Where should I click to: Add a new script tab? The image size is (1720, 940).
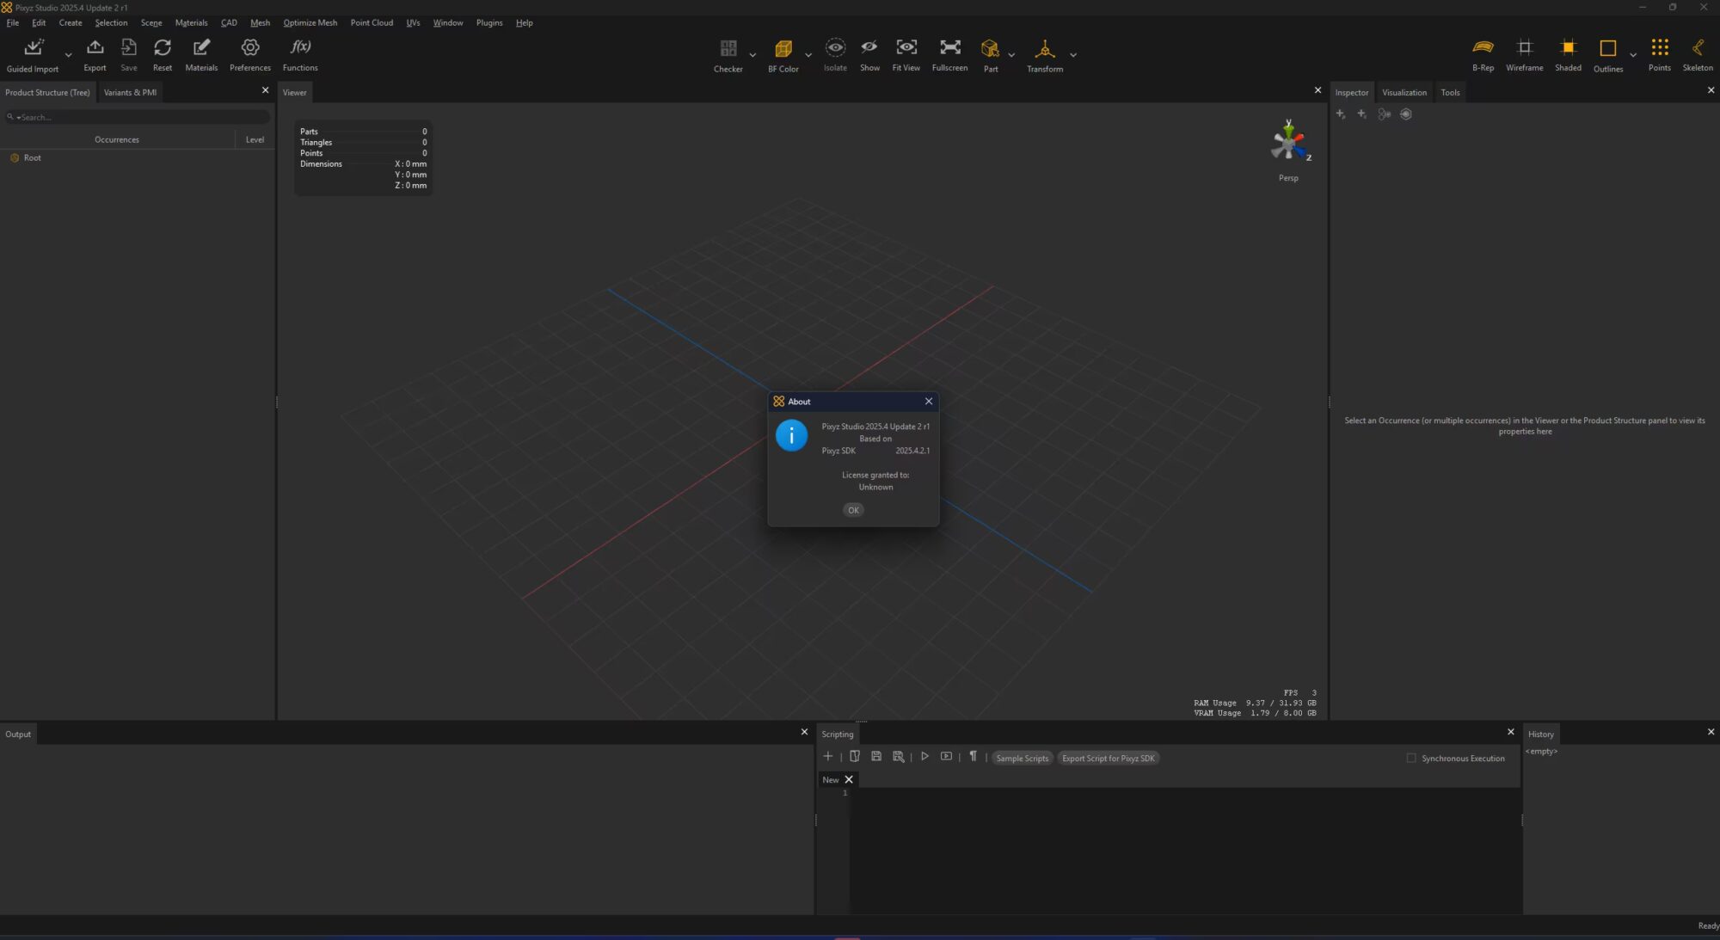click(827, 756)
